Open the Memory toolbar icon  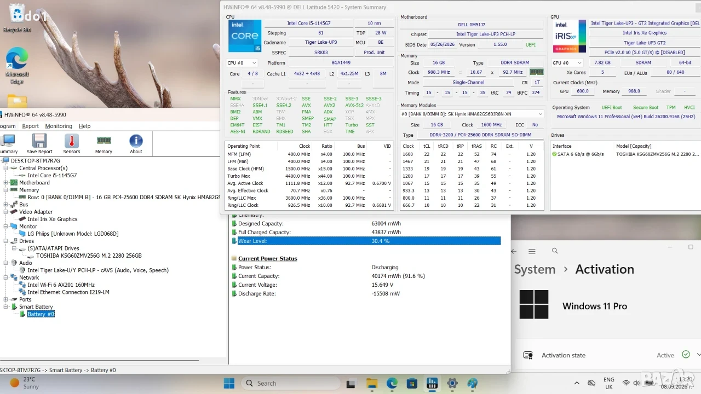[x=104, y=144]
